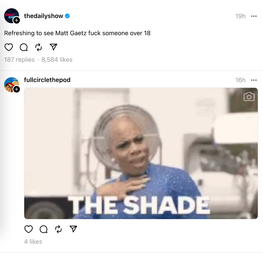Like the thedailyshow post with heart icon
Image resolution: width=263 pixels, height=253 pixels.
point(9,47)
